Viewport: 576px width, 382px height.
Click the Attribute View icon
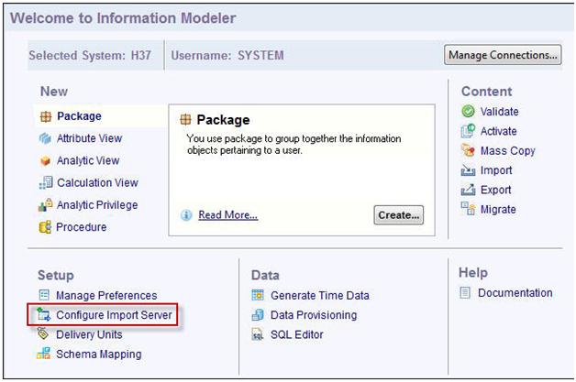point(45,138)
